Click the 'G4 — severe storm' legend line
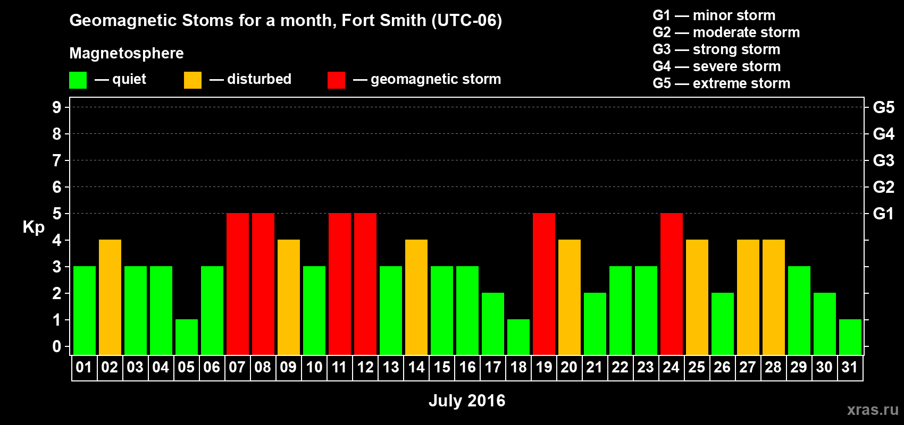This screenshot has height=425, width=904. [x=717, y=66]
